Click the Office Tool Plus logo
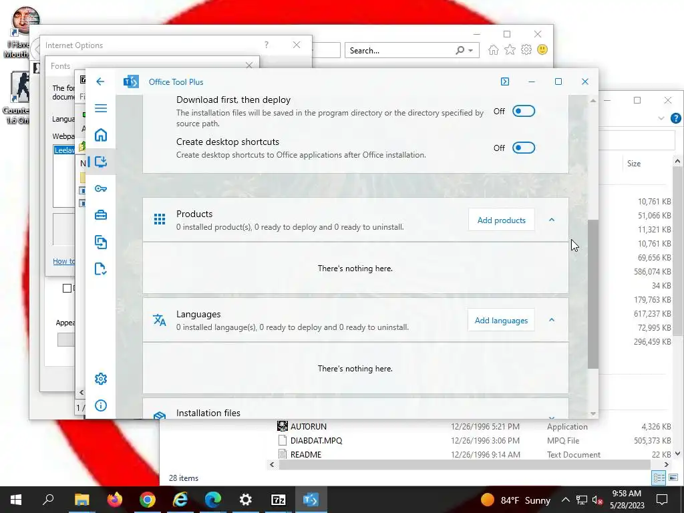The image size is (684, 513). [131, 81]
